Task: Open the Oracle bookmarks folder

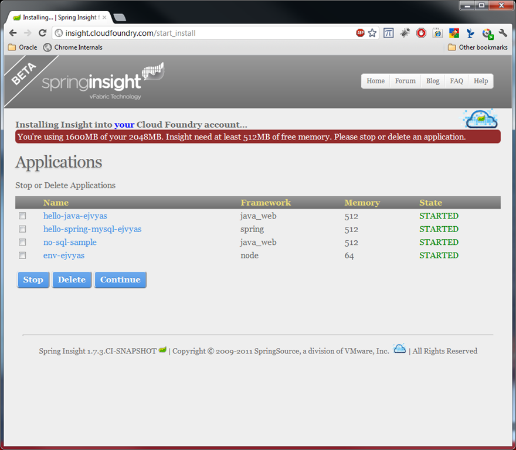Action: (x=22, y=47)
